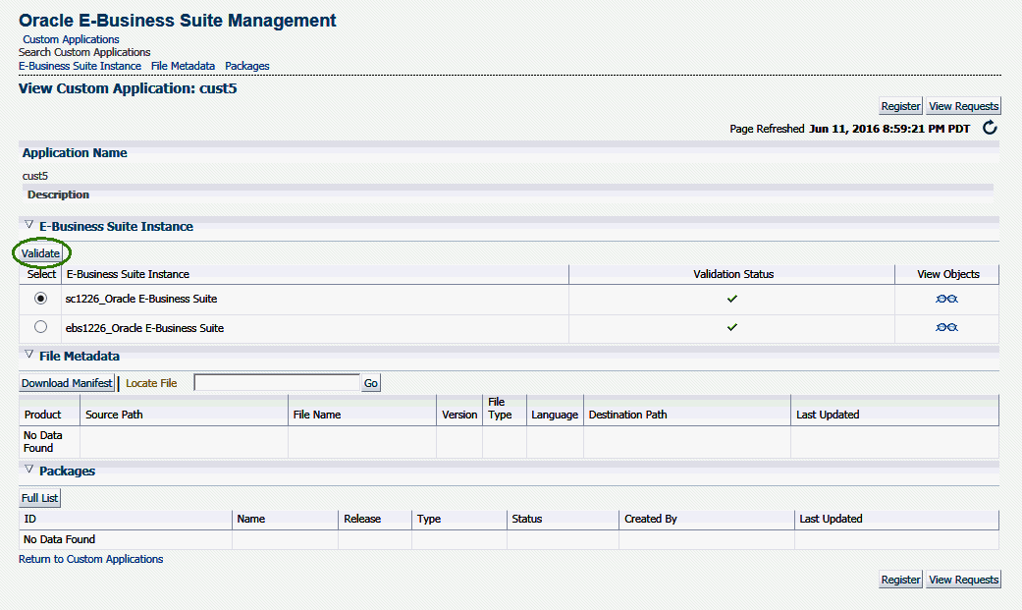Image resolution: width=1022 pixels, height=610 pixels.
Task: Select ebs1226_Oracle E-Business Suite radio button
Action: [x=40, y=327]
